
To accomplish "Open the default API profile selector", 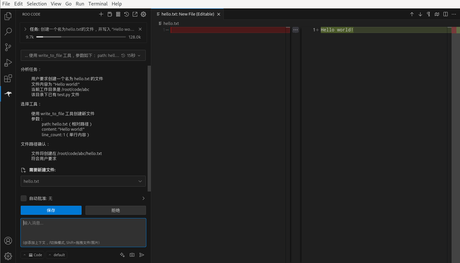I will [57, 255].
